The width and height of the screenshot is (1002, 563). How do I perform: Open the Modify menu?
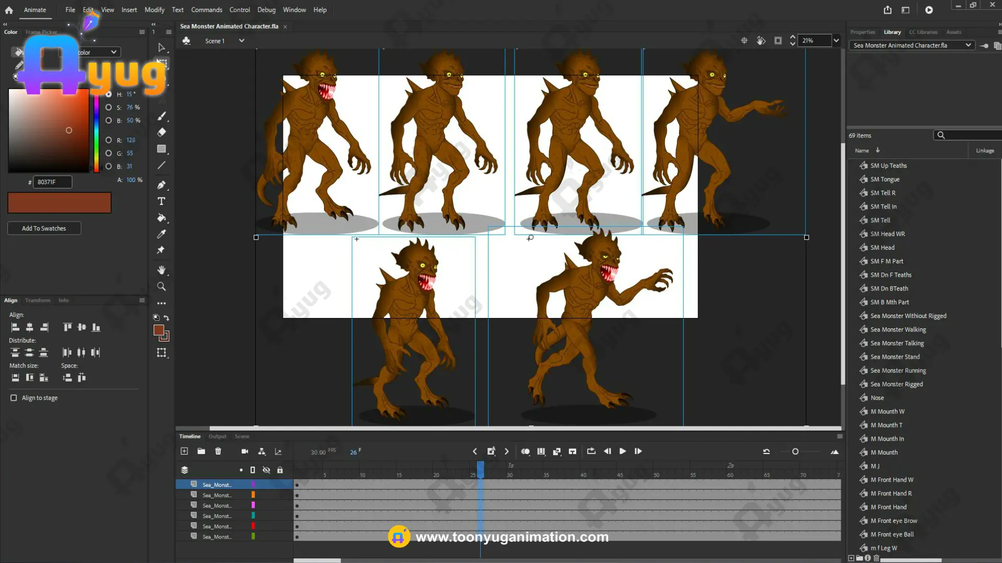coord(154,10)
